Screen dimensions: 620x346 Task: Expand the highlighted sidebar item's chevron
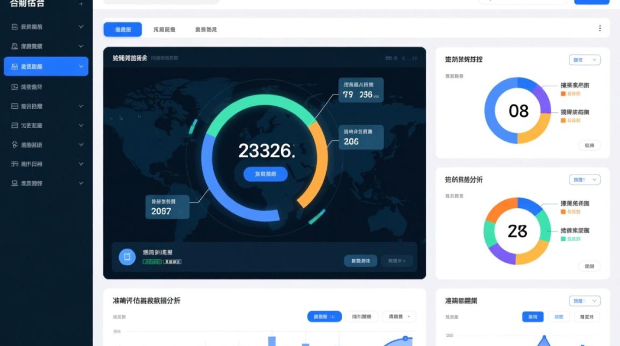pos(81,67)
